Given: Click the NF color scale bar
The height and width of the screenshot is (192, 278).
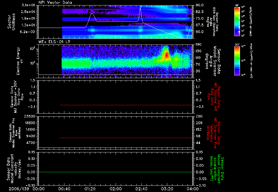Looking at the screenshot, I should coord(237,21).
